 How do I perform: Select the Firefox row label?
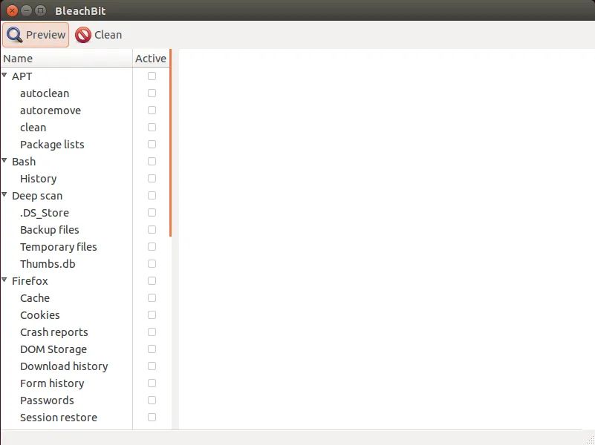coord(30,280)
